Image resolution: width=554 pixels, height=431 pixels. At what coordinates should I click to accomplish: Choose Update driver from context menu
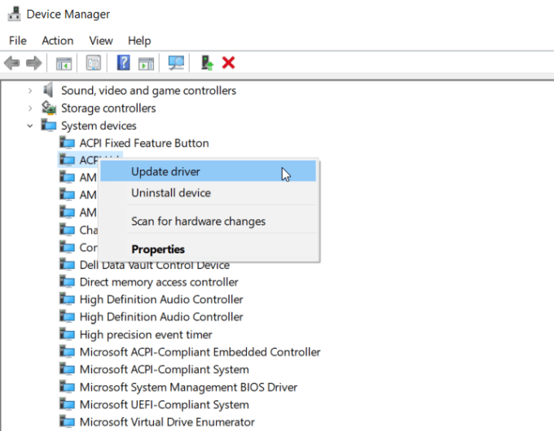coord(165,172)
